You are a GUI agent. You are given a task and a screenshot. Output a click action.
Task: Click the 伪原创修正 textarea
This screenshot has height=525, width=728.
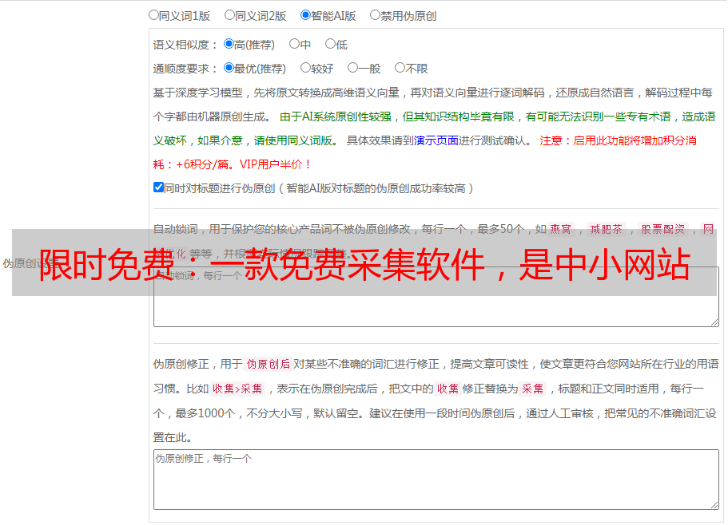click(436, 480)
